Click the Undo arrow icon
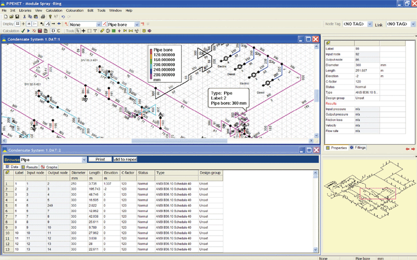 (63, 17)
